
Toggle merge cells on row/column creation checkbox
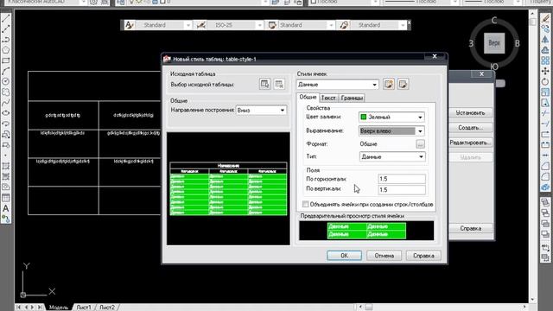tap(305, 204)
